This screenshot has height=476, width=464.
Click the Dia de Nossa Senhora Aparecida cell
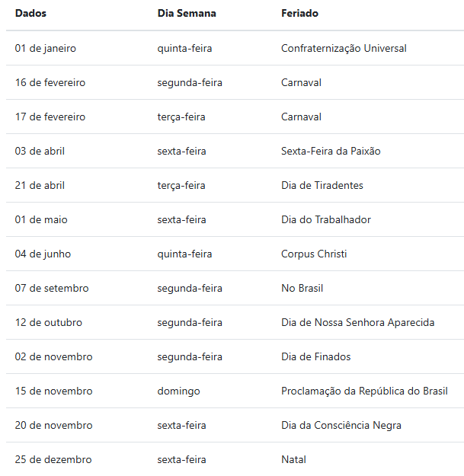[358, 322]
